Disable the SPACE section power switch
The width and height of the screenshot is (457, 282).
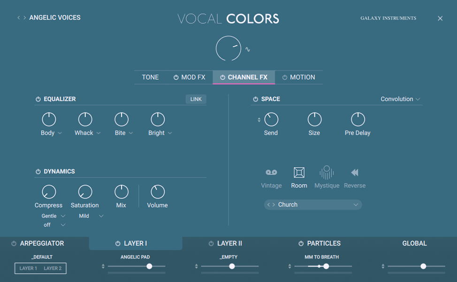257,99
